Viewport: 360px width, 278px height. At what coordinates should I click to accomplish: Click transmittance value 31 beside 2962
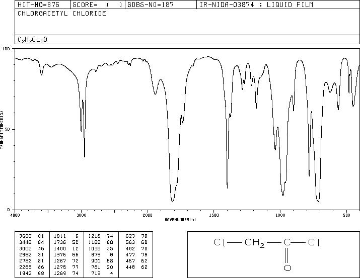[41, 255]
